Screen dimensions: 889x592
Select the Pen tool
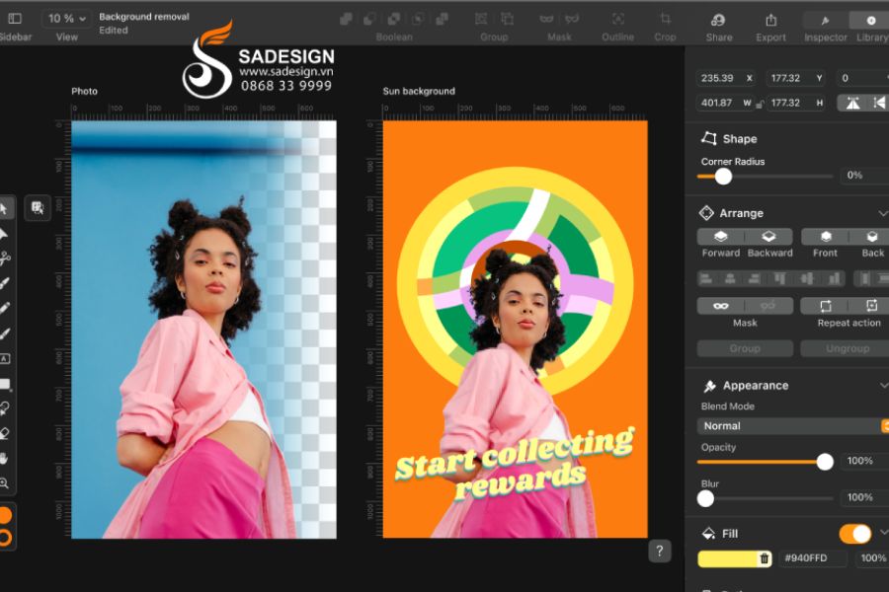pos(5,283)
